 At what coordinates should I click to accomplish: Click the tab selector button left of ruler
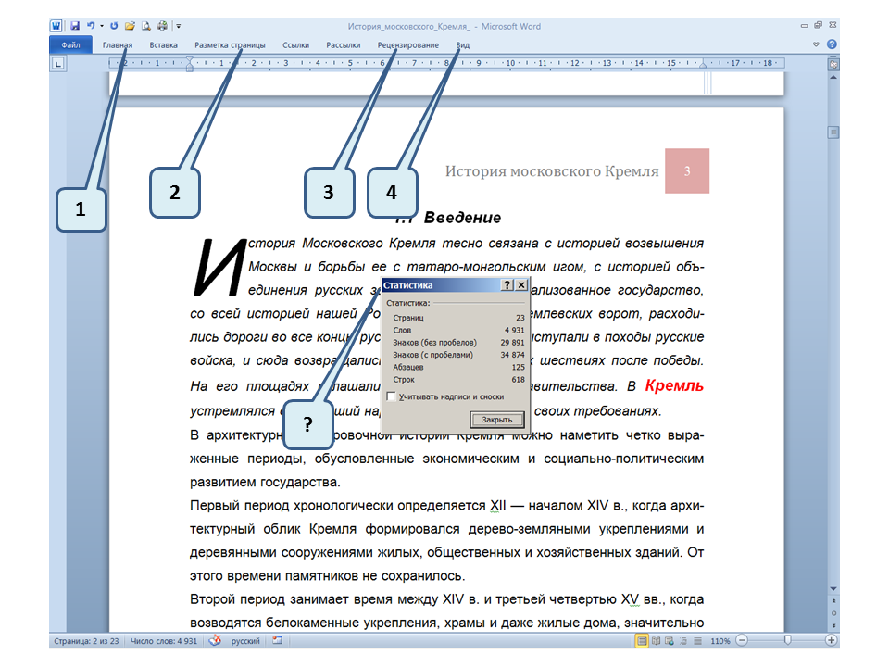(x=57, y=64)
